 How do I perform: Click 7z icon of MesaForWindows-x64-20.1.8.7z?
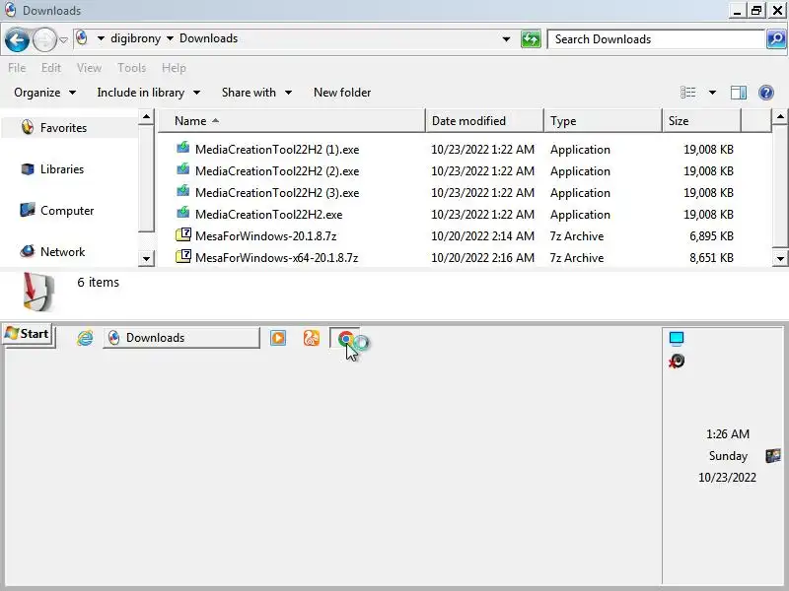click(183, 256)
